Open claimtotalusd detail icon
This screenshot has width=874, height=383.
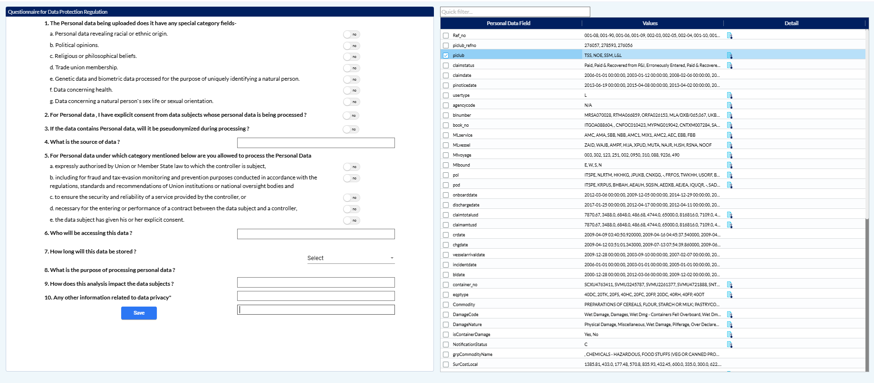(x=730, y=215)
